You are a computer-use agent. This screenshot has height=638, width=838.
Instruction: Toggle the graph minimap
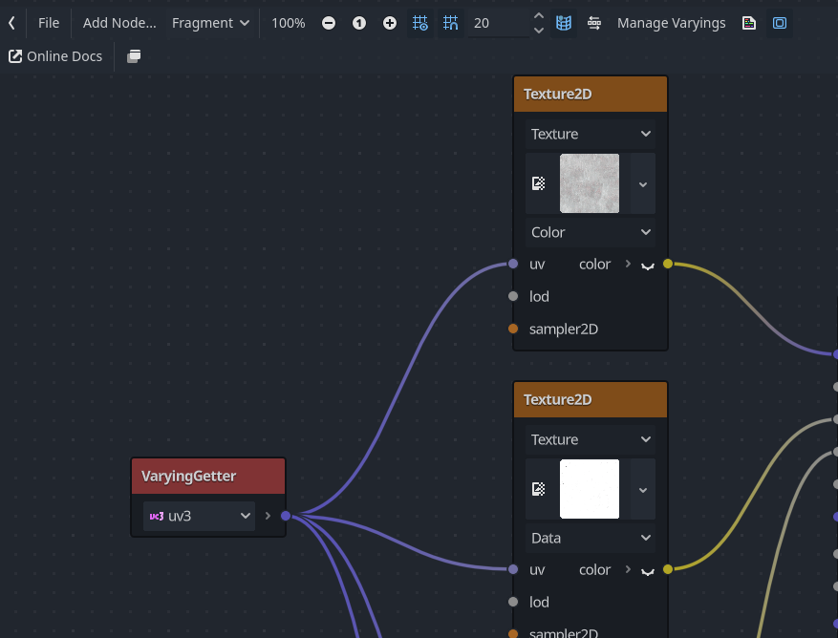[x=564, y=23]
